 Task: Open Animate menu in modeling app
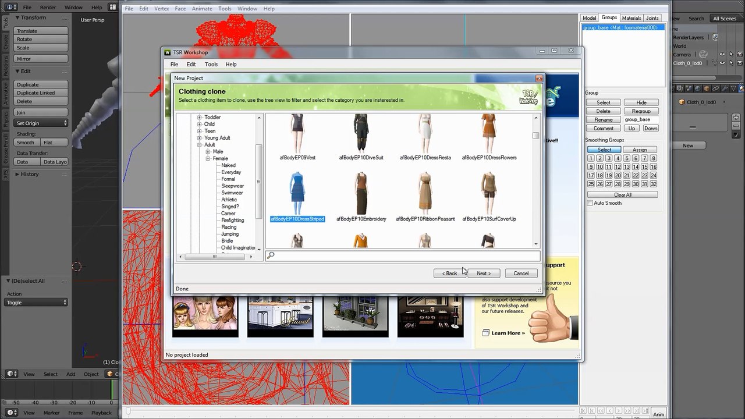click(202, 9)
